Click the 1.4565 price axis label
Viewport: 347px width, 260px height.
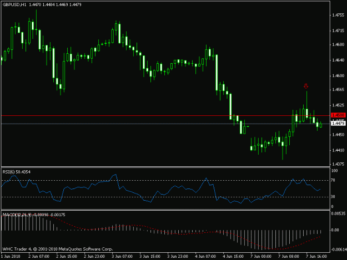[x=338, y=90]
